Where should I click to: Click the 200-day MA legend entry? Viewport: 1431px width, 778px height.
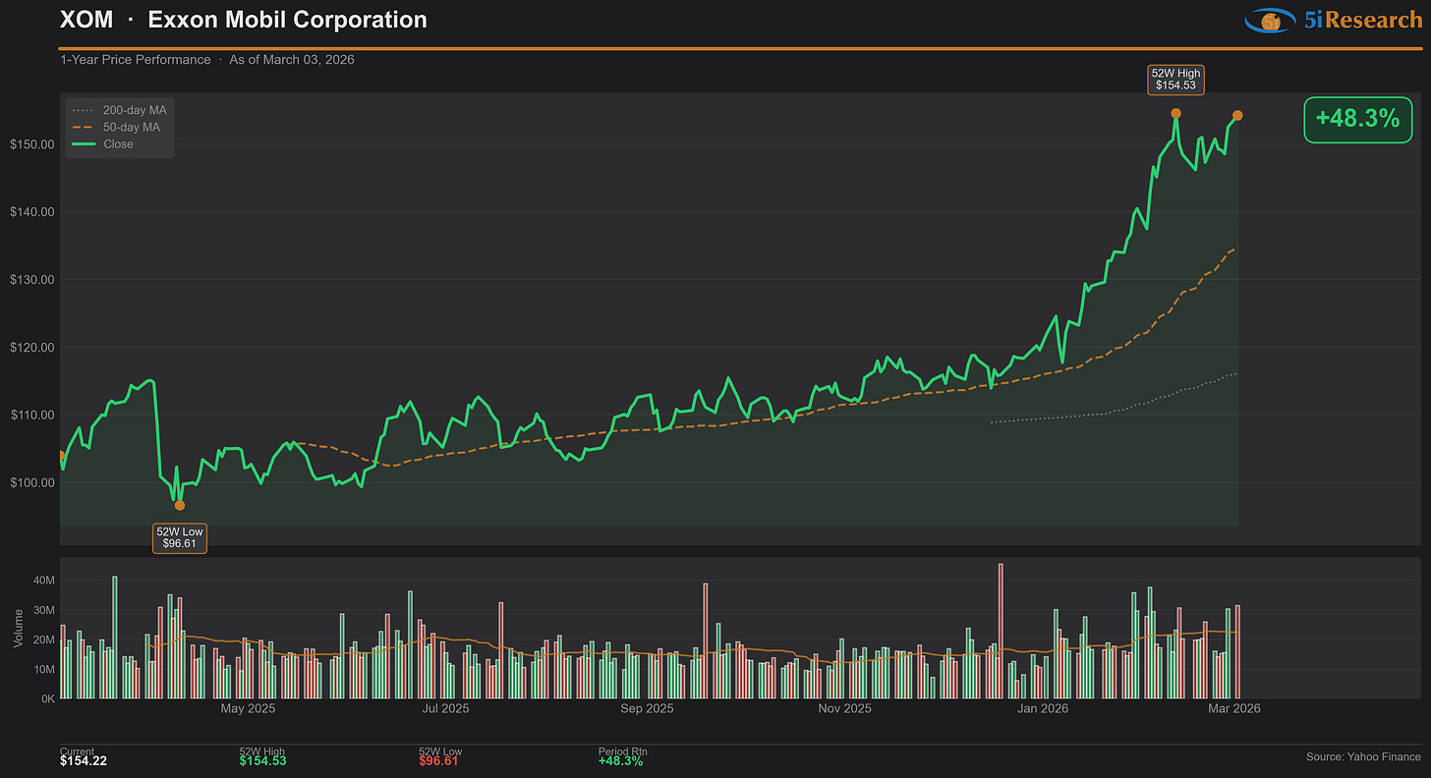coord(120,110)
